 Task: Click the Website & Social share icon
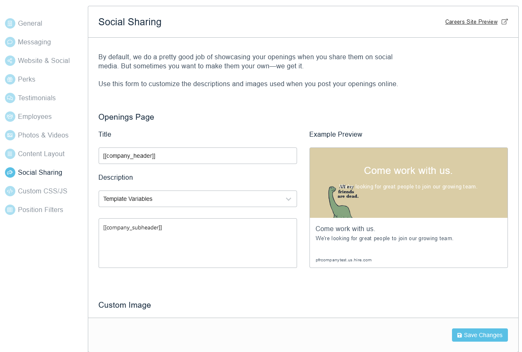[10, 60]
